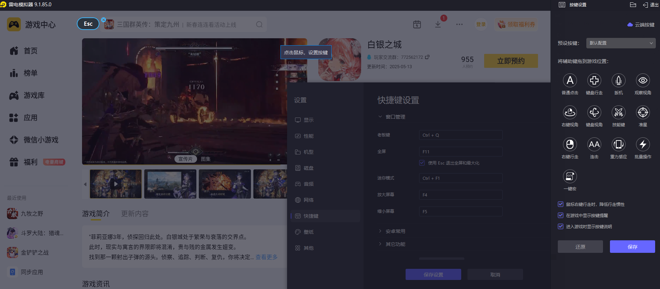Click the 还原 restore button
Screen dimensions: 660x289
[x=580, y=247]
